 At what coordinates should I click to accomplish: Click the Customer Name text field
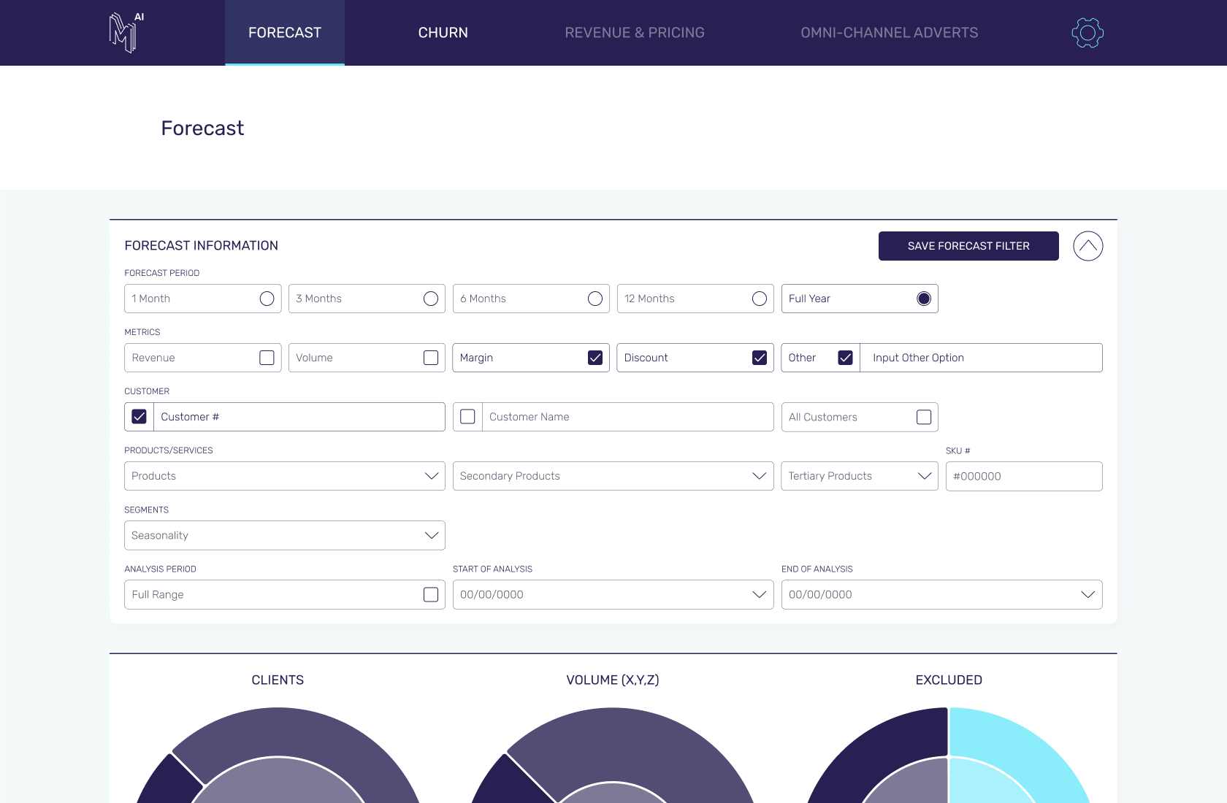coord(628,417)
